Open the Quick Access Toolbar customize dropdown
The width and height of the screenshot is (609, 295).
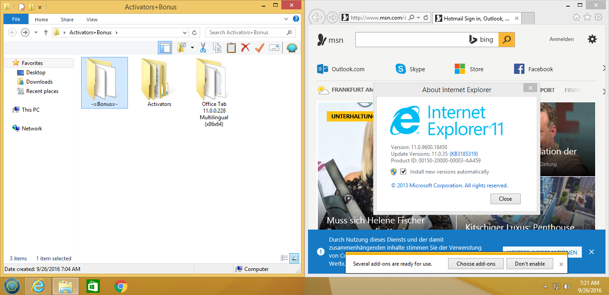click(40, 7)
